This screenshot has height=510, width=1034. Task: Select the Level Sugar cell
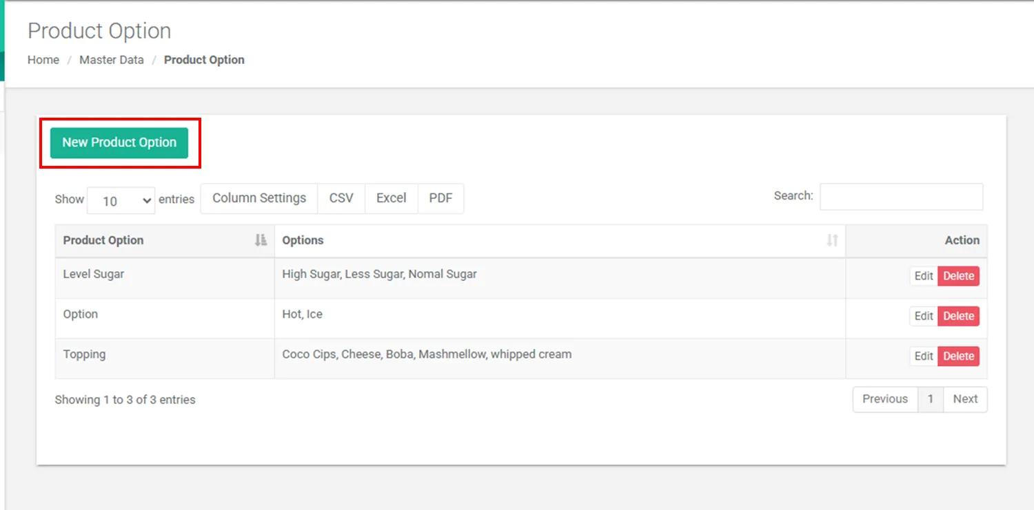[165, 278]
